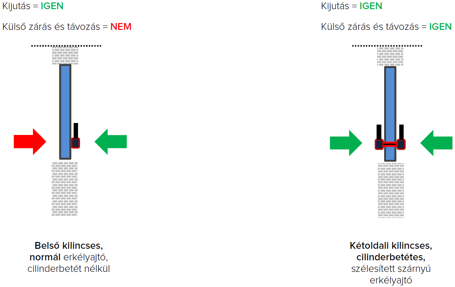Viewport: 455px width, 287px height.
Task: Click the left blue door panel
Action: pos(65,111)
